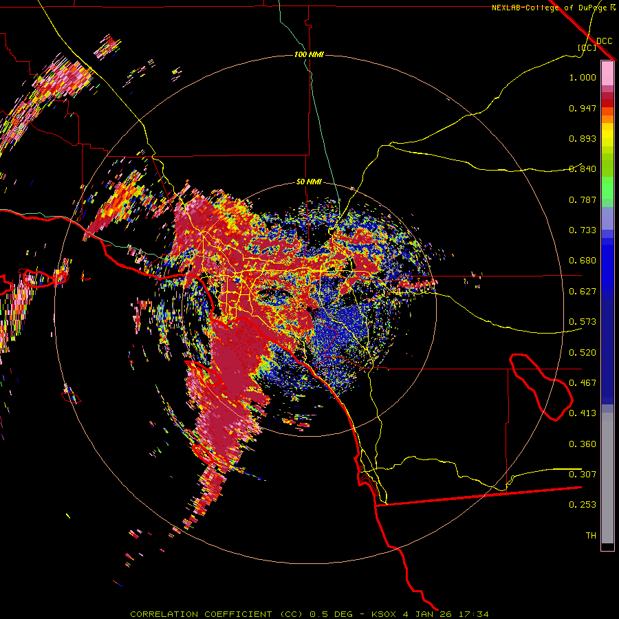Click the 0.360 color scale value

pos(583,444)
